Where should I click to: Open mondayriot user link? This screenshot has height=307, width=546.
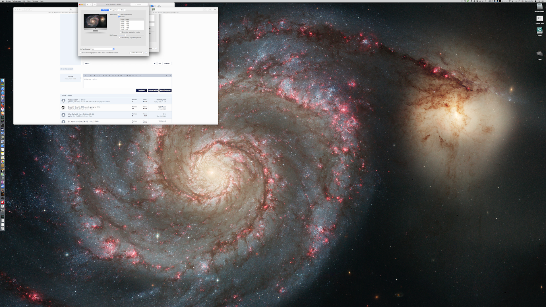161,100
